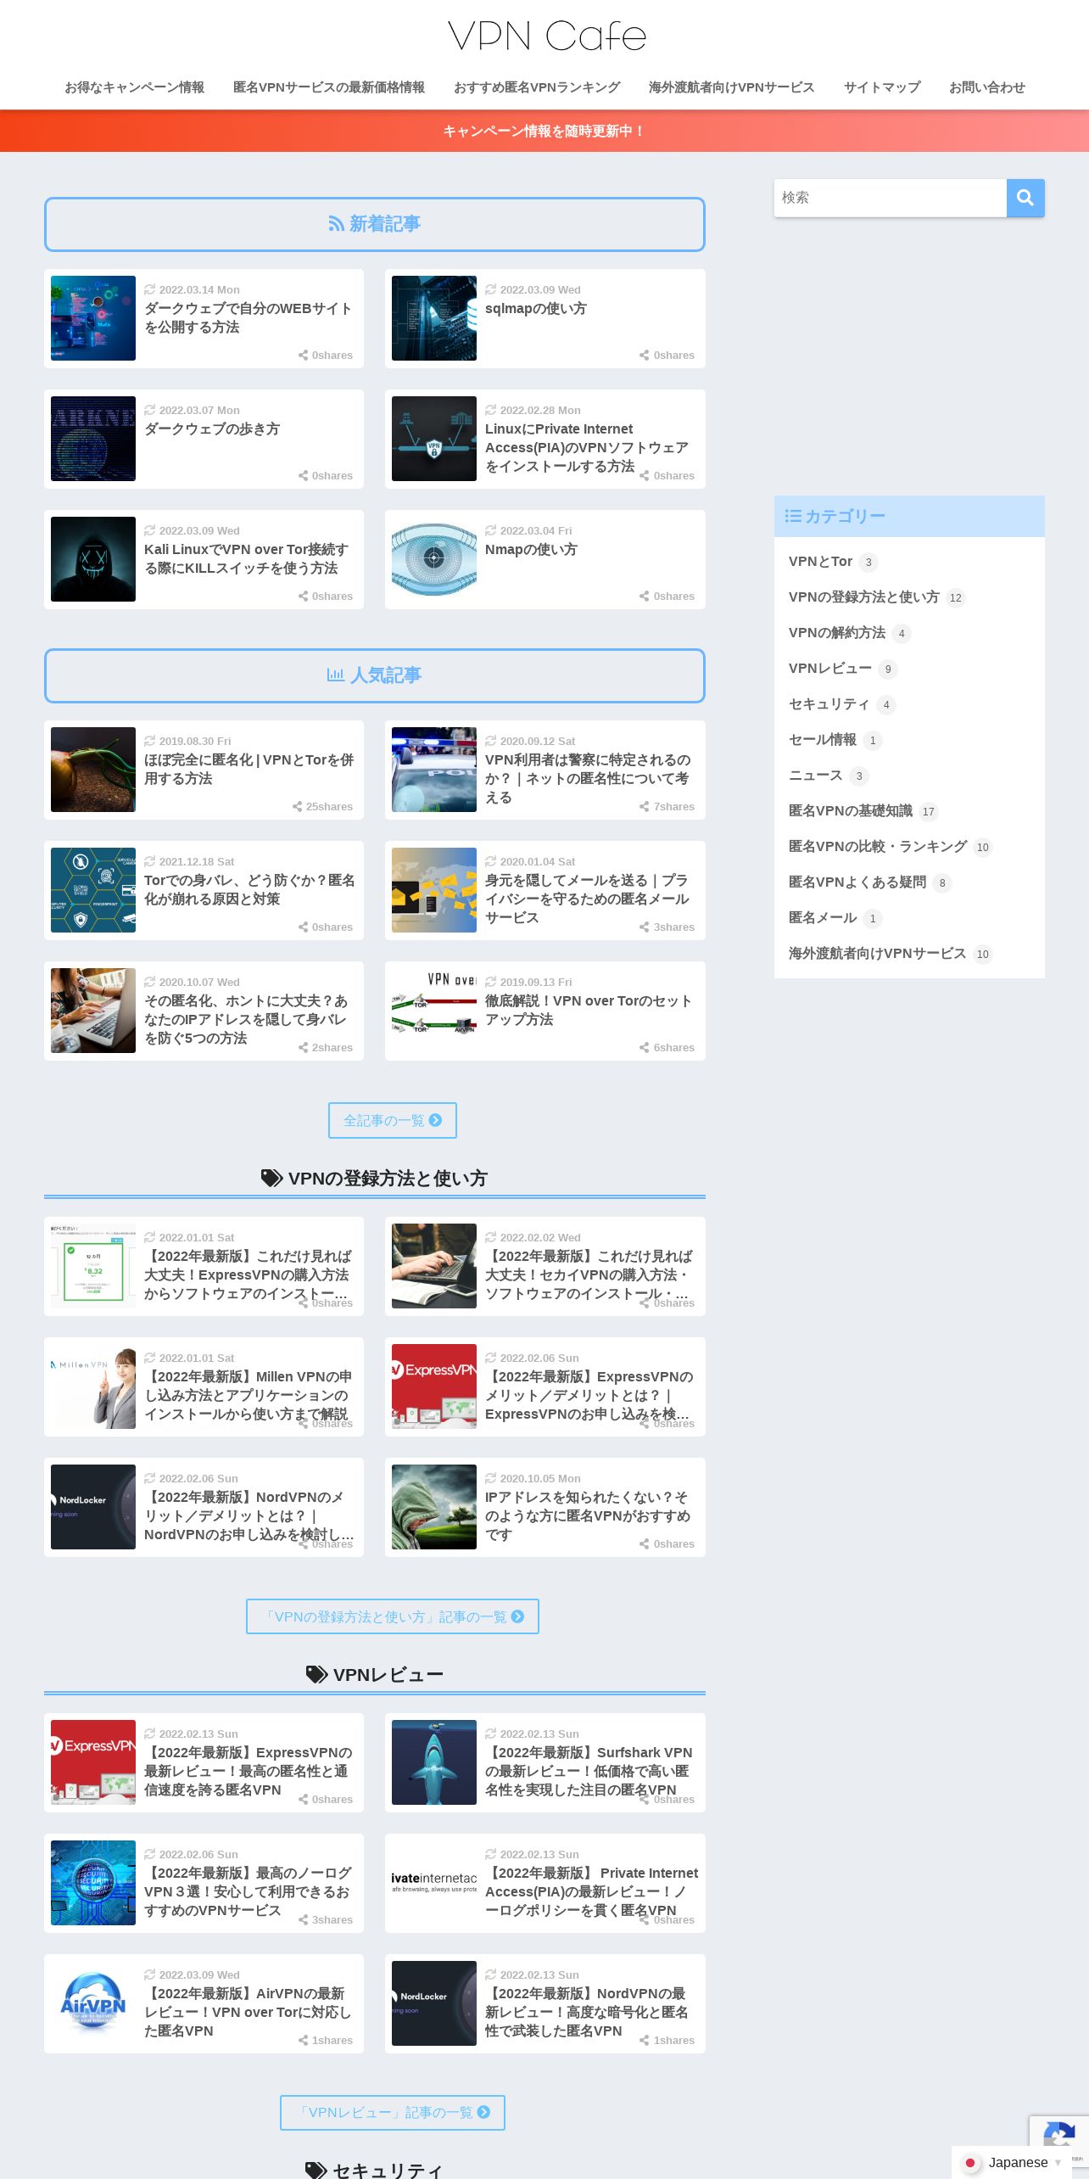
Task: Open LinuxにPrivate Internet Access(PIA) article title
Action: tap(587, 447)
